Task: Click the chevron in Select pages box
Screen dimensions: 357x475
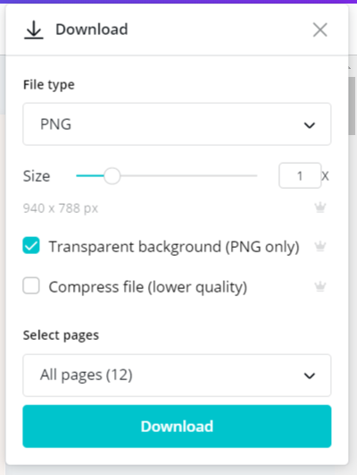Action: (310, 376)
